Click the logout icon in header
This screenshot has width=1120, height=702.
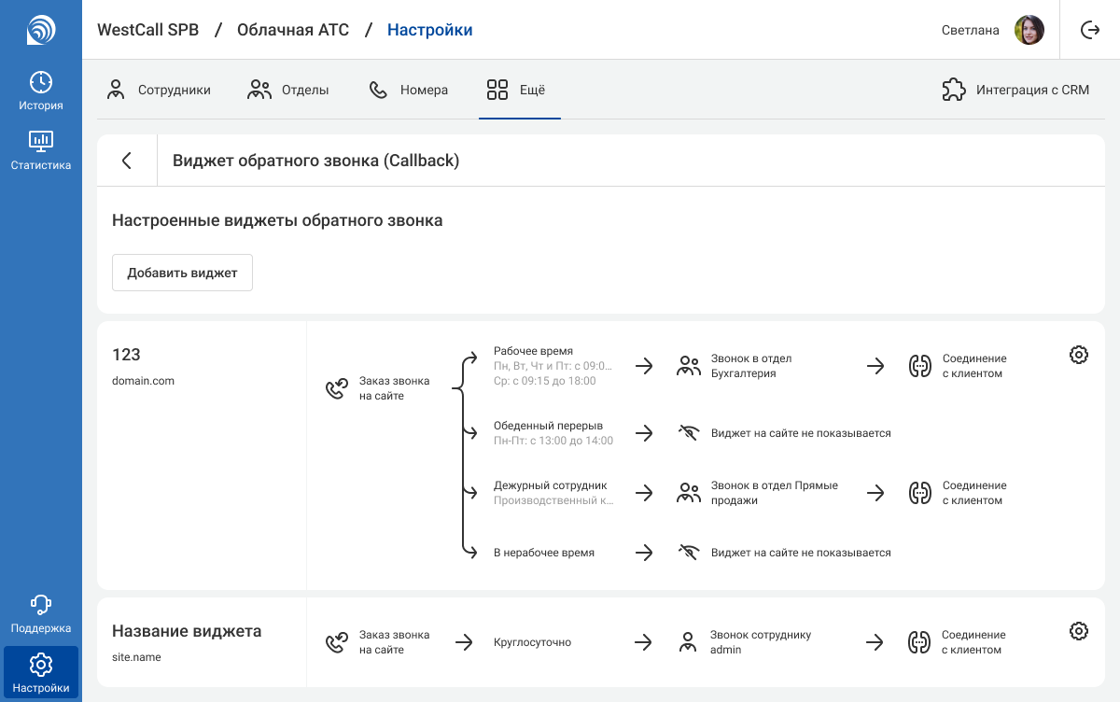coord(1090,30)
